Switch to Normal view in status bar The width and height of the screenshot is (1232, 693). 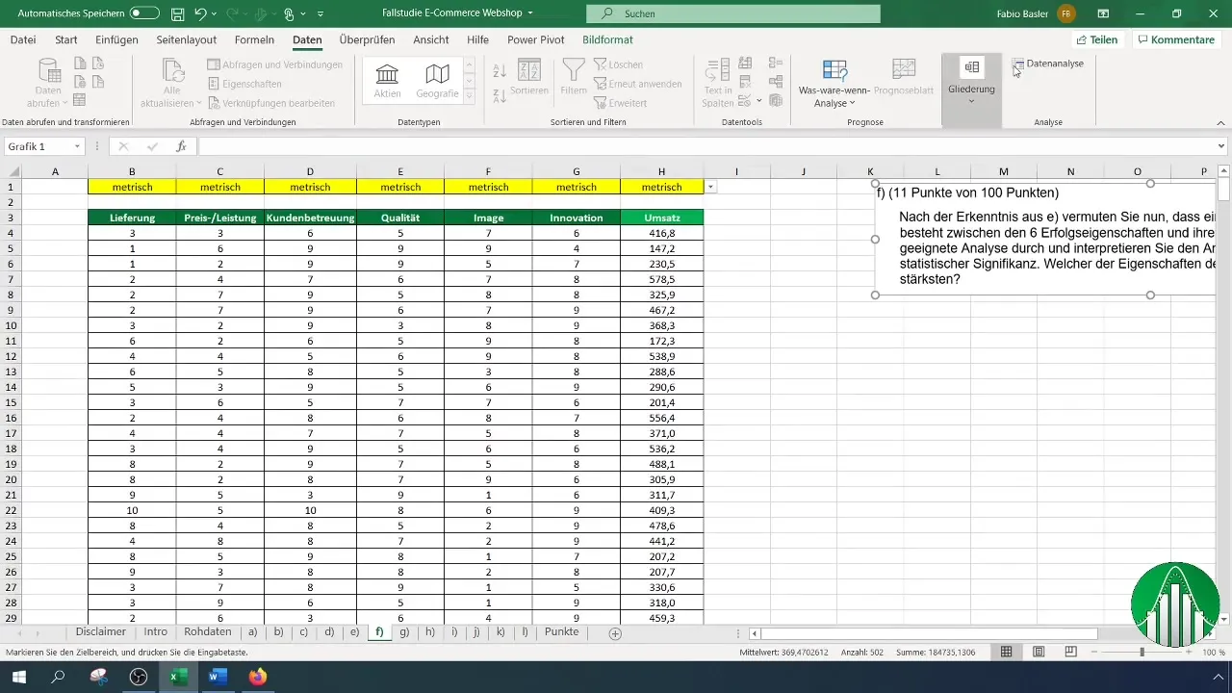(x=1006, y=652)
